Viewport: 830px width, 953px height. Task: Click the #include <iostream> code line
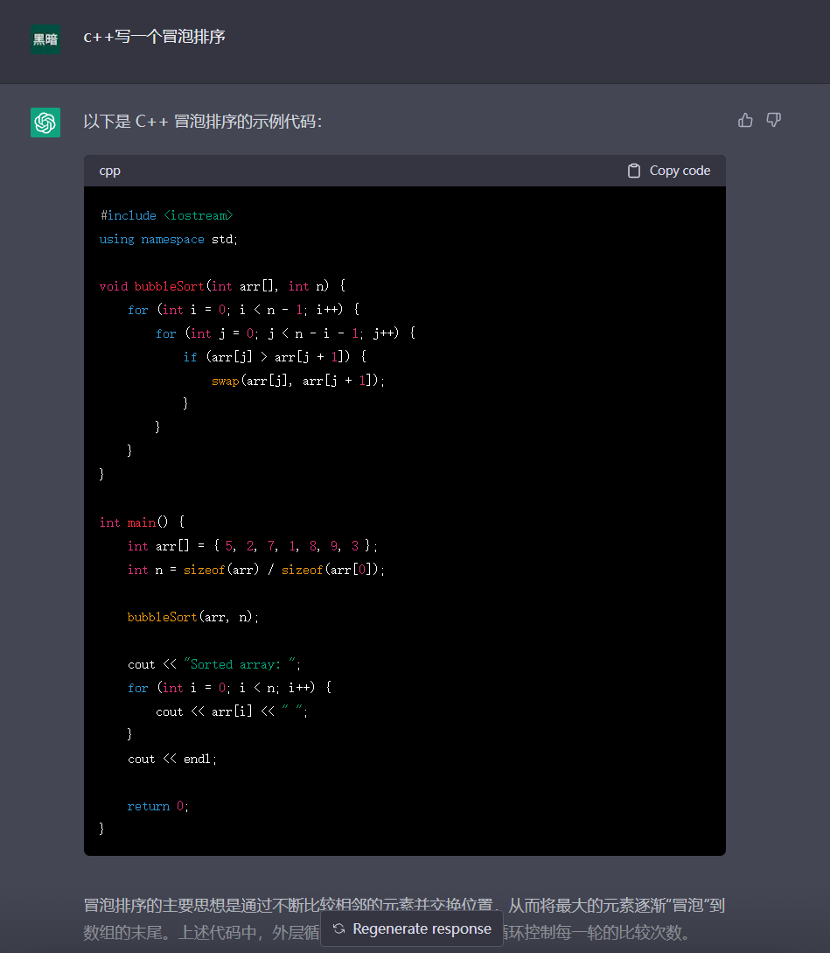[x=166, y=216]
